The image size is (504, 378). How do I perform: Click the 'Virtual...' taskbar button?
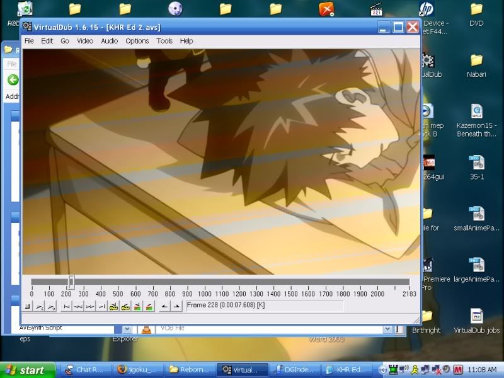(x=243, y=370)
